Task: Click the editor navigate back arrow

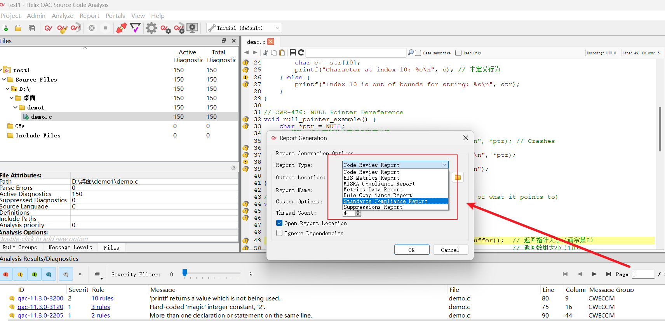Action: click(x=246, y=52)
